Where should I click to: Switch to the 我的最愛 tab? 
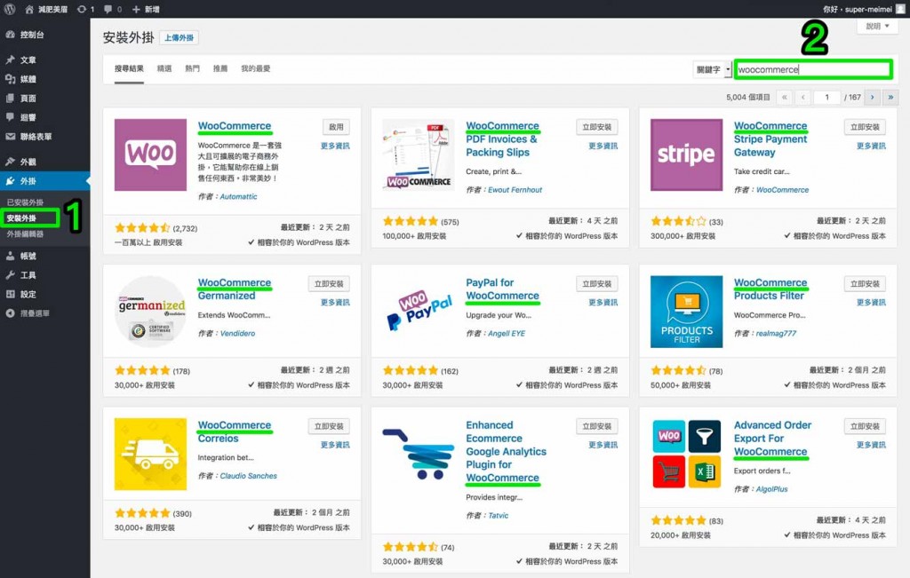[255, 68]
